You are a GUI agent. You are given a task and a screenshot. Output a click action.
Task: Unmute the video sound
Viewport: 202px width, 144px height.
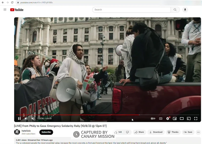click(33, 119)
